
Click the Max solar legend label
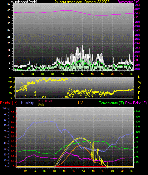[x=45, y=101]
